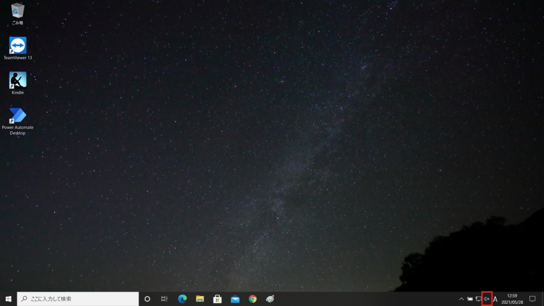The image size is (544, 306).
Task: Open Microsoft Store from the taskbar
Action: pos(217,299)
